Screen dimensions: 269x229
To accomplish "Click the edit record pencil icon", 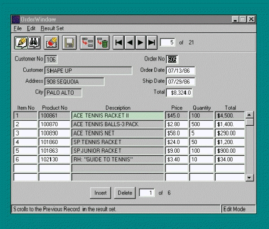I will click(x=21, y=43).
